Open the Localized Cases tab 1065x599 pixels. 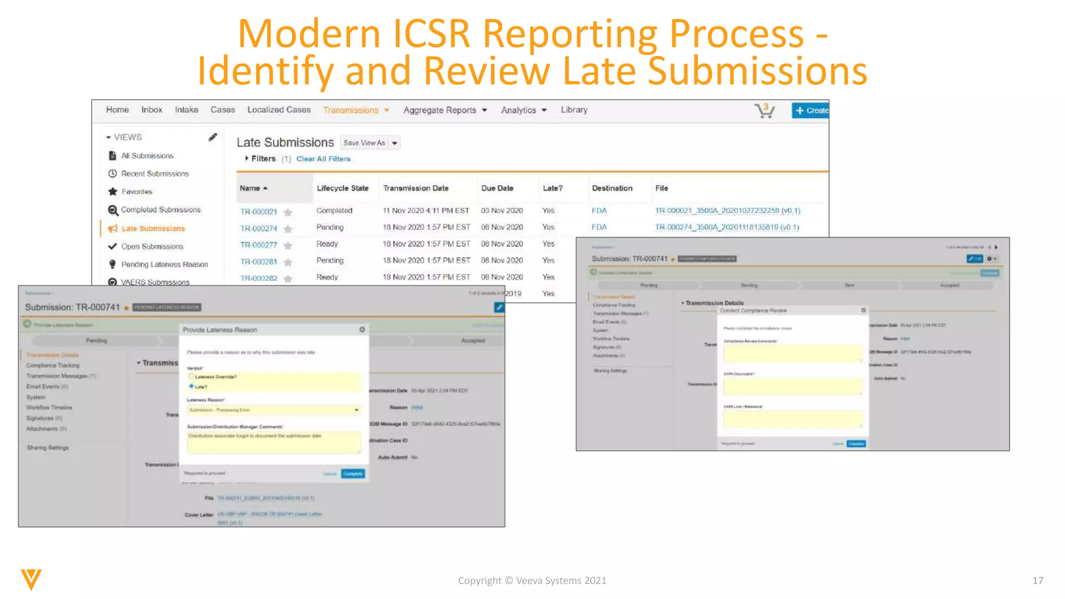(x=279, y=110)
